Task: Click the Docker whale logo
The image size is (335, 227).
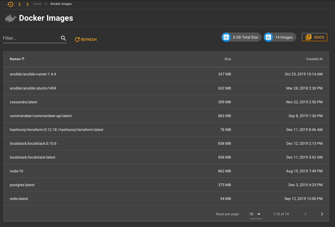Action: point(11,18)
